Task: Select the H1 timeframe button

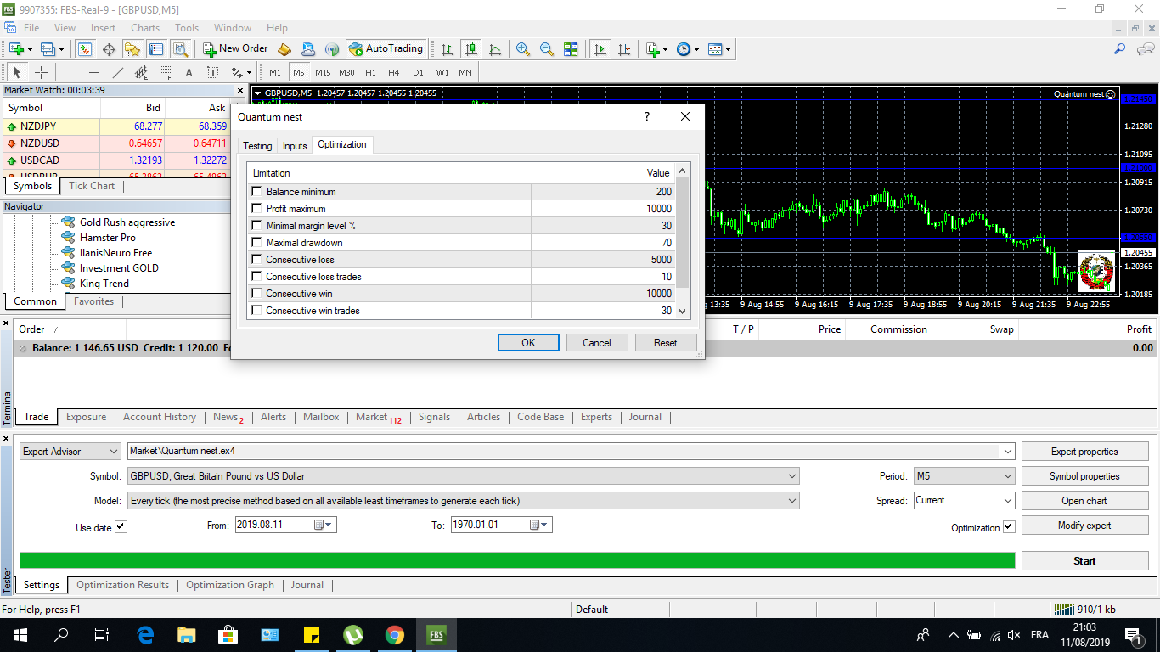Action: click(x=370, y=72)
